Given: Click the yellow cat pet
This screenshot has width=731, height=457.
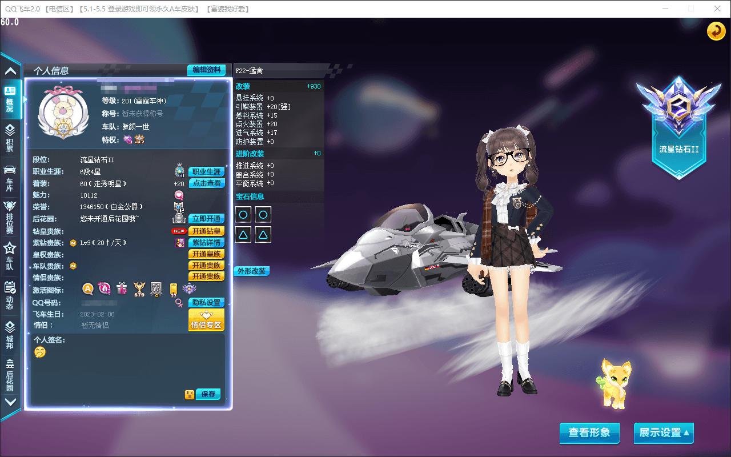Looking at the screenshot, I should pyautogui.click(x=616, y=383).
